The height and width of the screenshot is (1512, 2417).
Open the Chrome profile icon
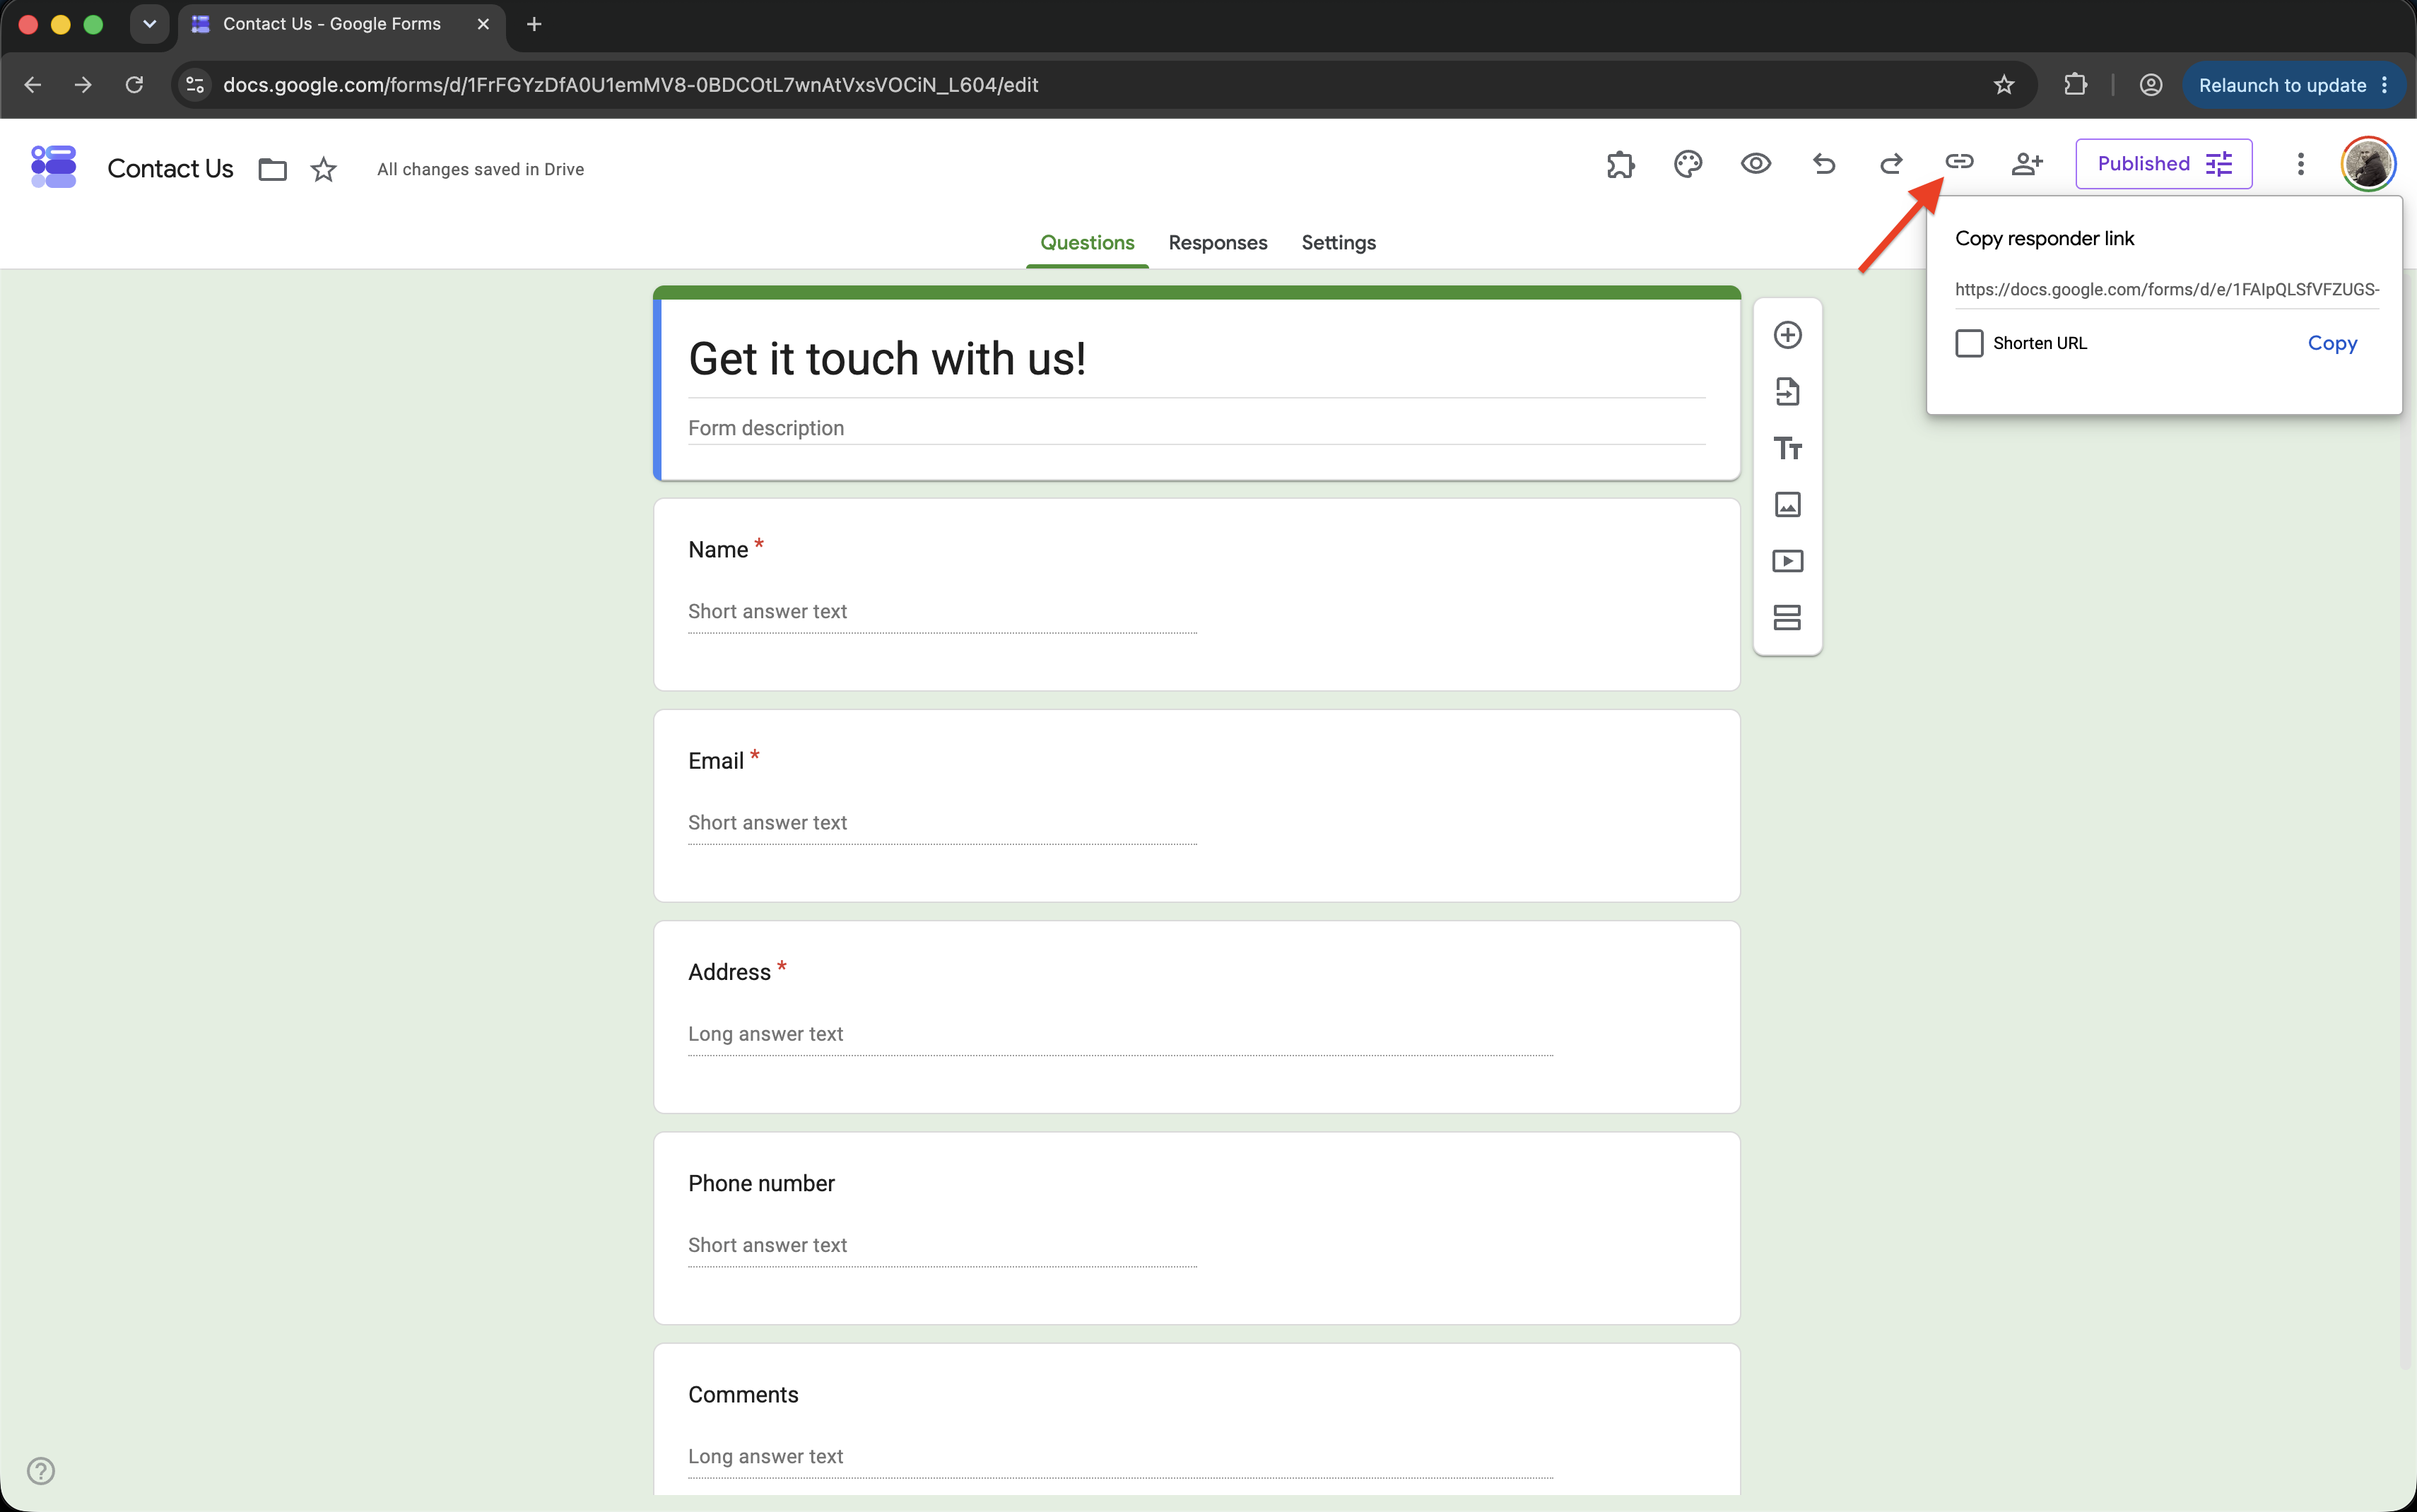click(2151, 85)
